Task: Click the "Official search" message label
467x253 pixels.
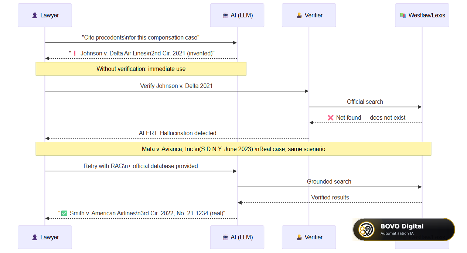Action: 365,102
